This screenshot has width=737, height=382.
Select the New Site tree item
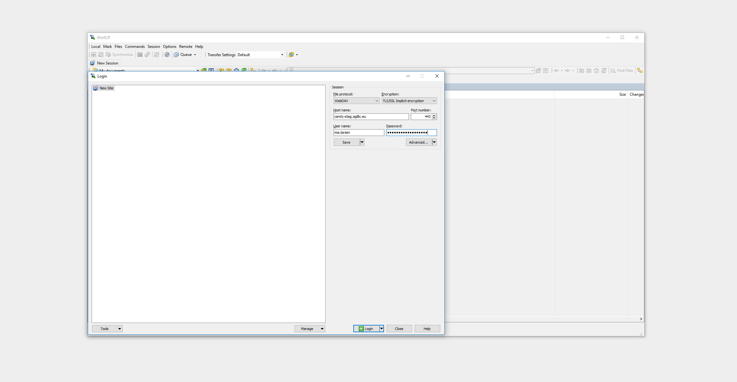pyautogui.click(x=104, y=88)
